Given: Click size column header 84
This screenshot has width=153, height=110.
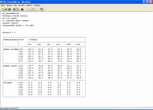Looking at the screenshot, I should tap(30, 44).
